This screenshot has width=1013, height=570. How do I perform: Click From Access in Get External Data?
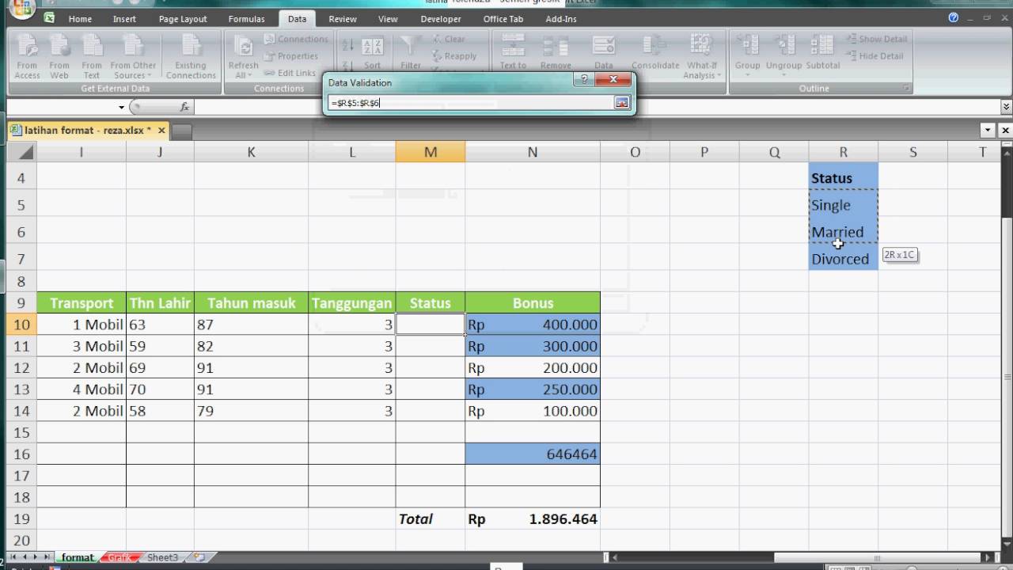click(27, 57)
